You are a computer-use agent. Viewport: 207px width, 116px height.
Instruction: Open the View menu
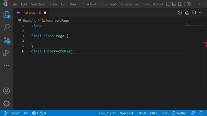53,4
